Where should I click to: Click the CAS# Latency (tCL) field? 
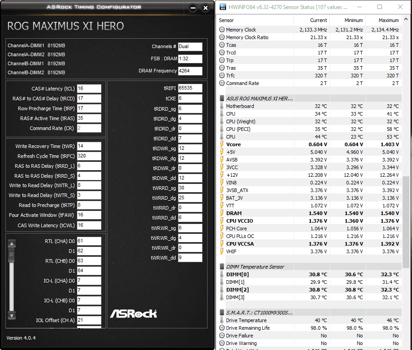89,89
